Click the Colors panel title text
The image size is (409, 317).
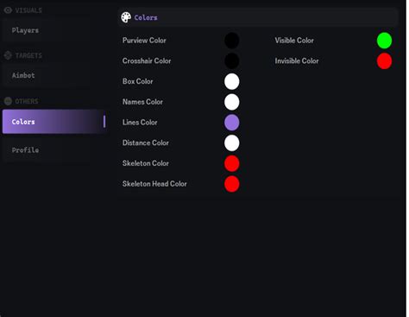pos(146,17)
